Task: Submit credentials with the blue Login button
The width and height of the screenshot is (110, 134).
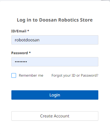Action: [55, 95]
